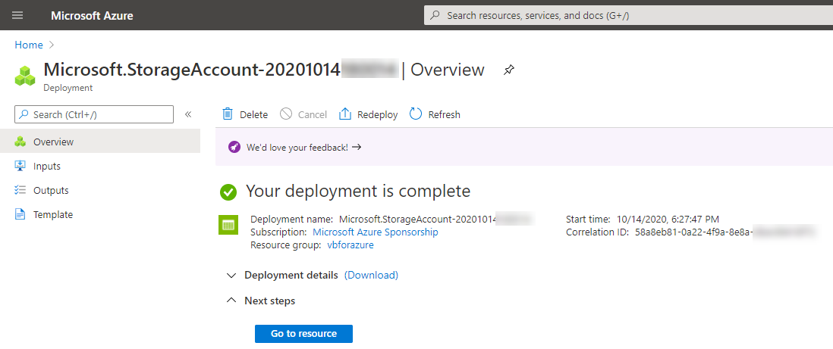Screen dimensions: 833x349
Task: Click the Correlation ID value
Action: 725,232
